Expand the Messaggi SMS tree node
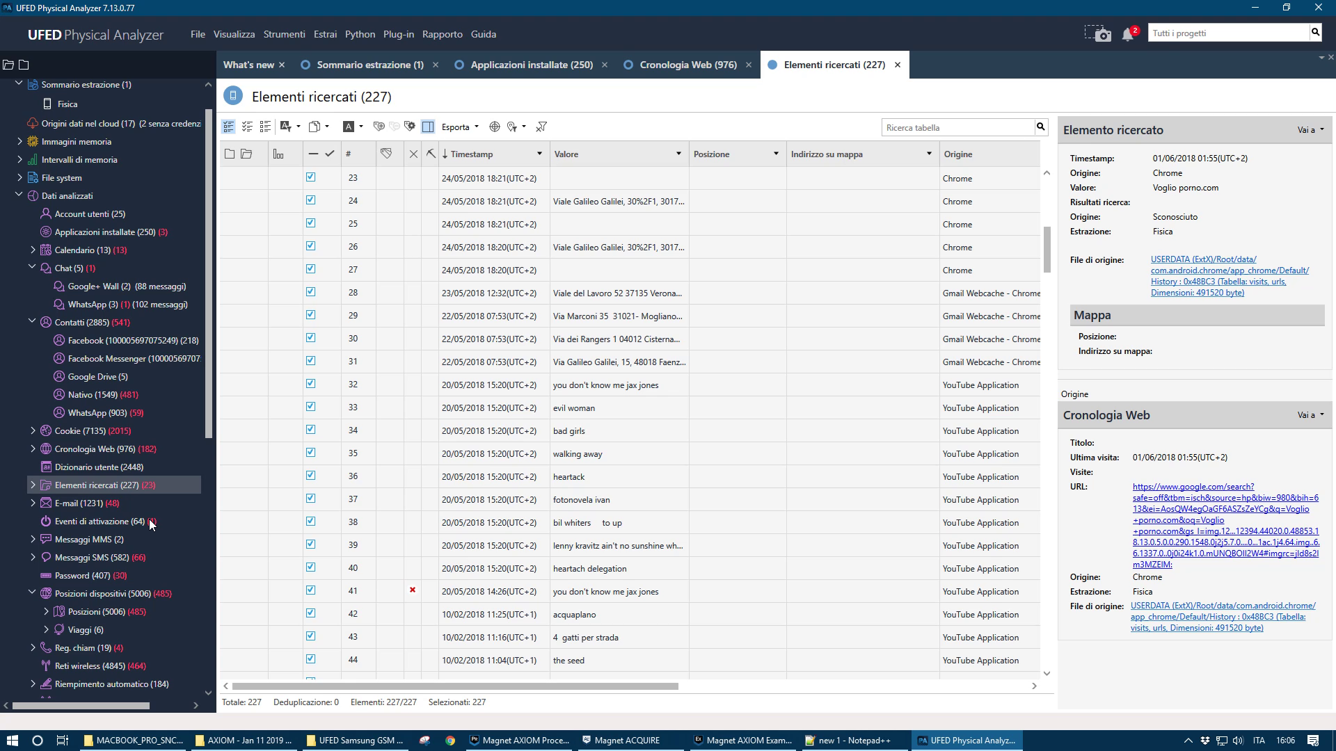Screen dimensions: 1336x751 point(33,557)
